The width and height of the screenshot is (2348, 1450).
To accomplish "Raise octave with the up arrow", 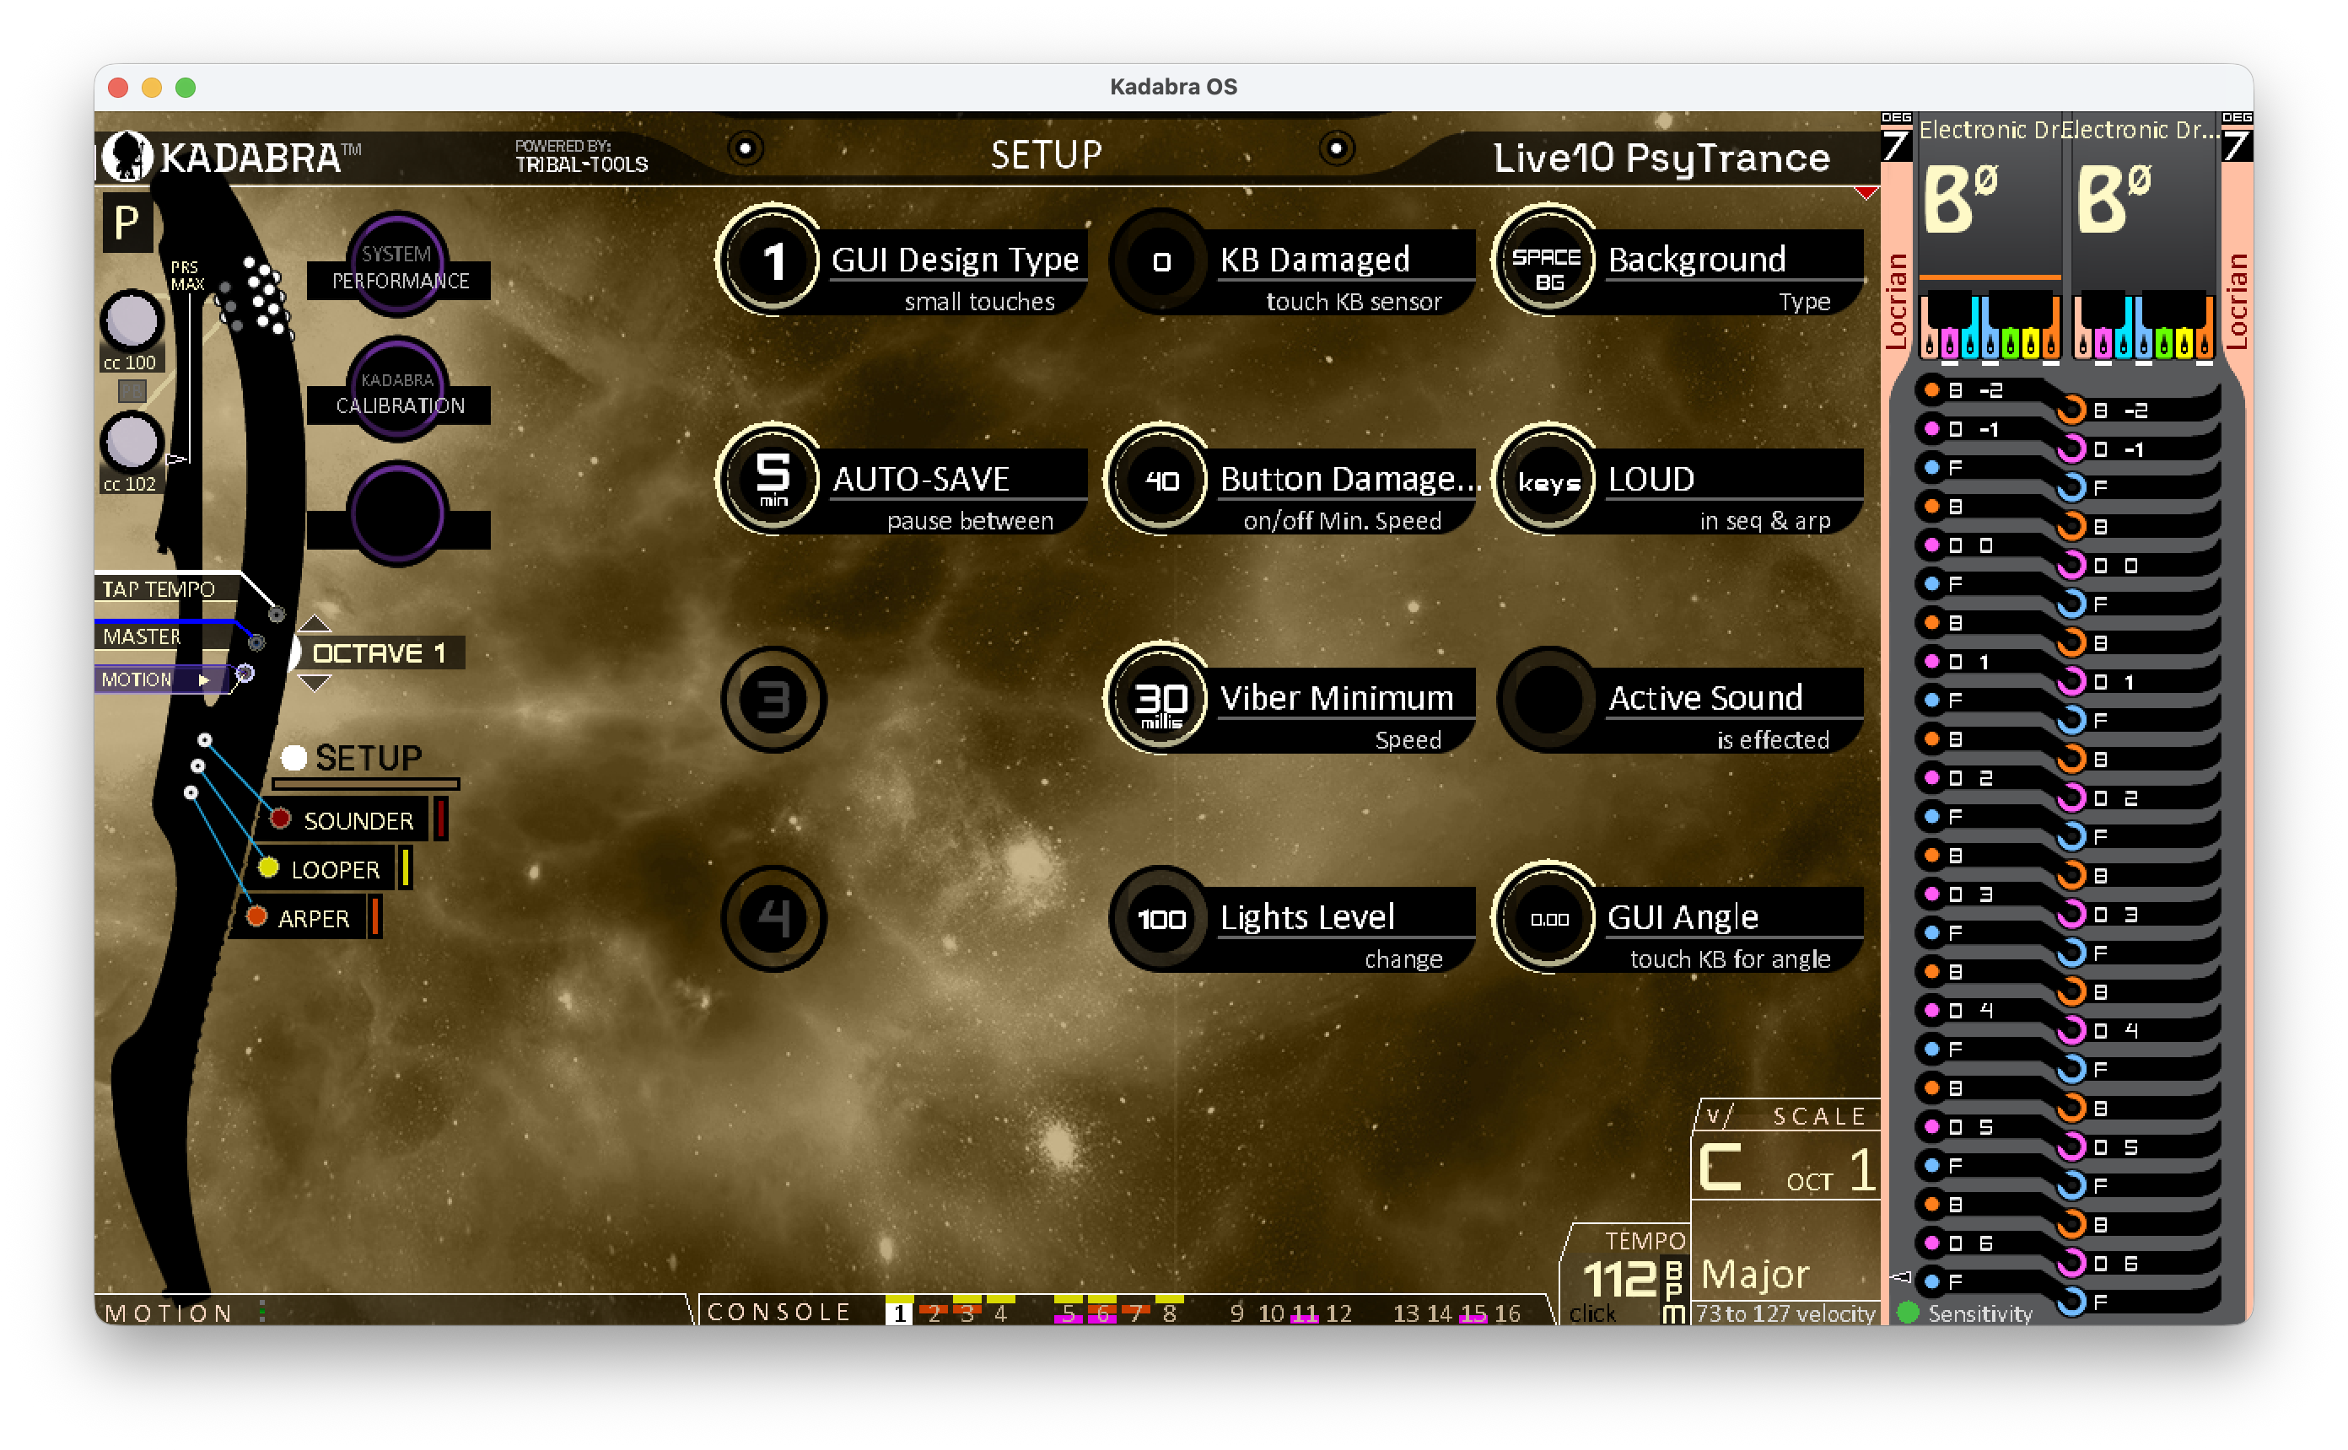I will click(x=315, y=625).
